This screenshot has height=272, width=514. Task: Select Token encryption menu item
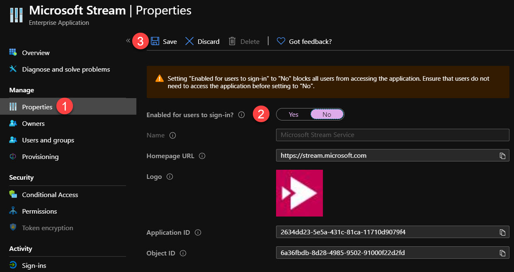[47, 228]
